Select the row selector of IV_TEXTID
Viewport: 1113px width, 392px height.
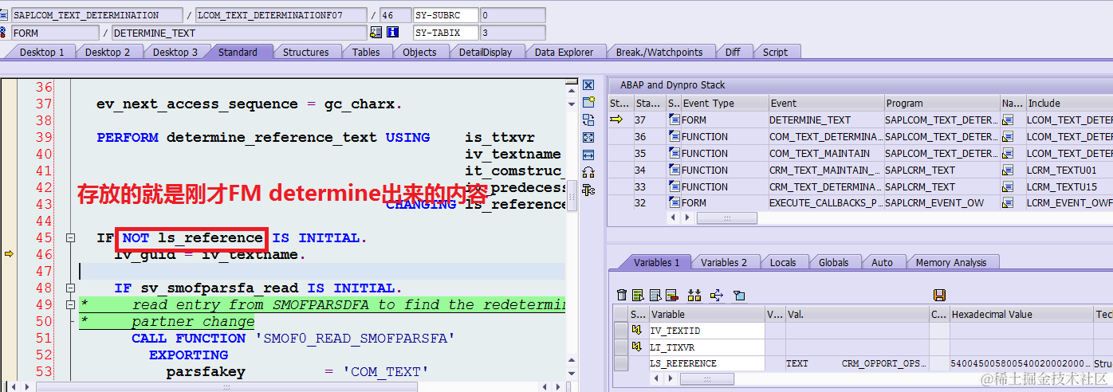(x=620, y=330)
